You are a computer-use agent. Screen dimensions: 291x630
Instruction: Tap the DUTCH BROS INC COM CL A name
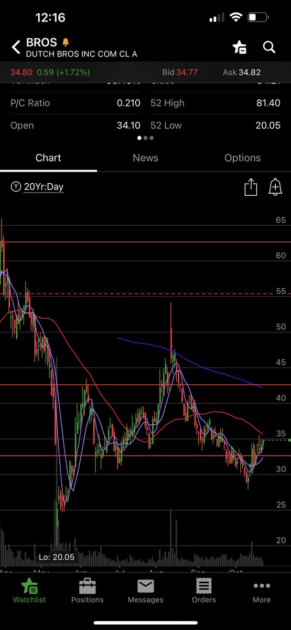(81, 54)
